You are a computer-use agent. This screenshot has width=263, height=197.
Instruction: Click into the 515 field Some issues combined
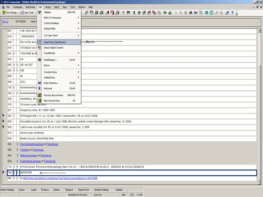click(138, 133)
